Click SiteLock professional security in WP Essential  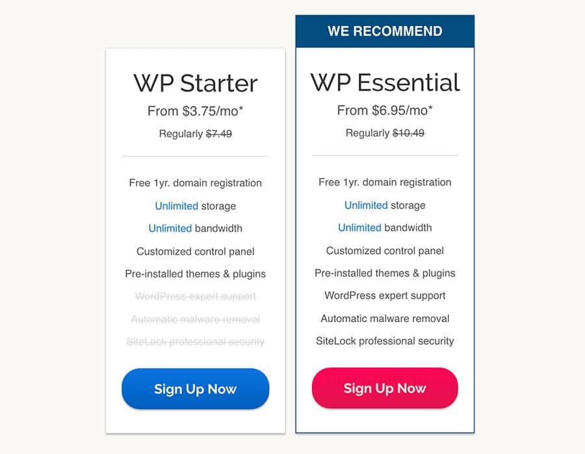click(x=385, y=341)
